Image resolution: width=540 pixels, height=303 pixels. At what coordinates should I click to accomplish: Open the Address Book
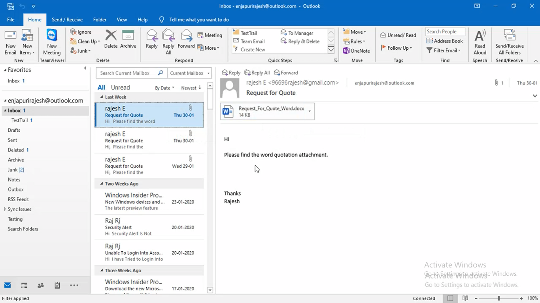click(445, 41)
